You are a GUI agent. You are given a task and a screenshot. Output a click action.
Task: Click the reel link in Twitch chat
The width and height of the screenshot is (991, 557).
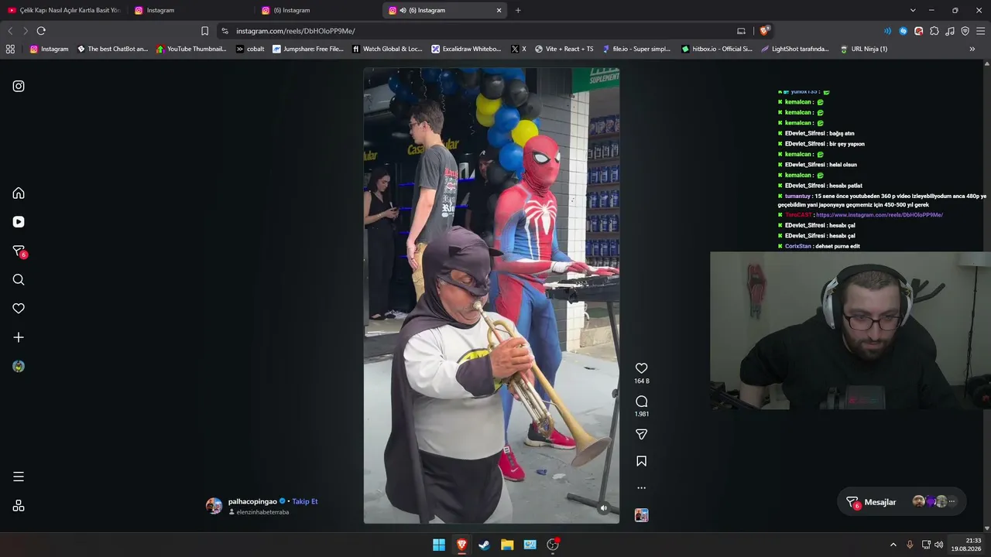pyautogui.click(x=880, y=215)
